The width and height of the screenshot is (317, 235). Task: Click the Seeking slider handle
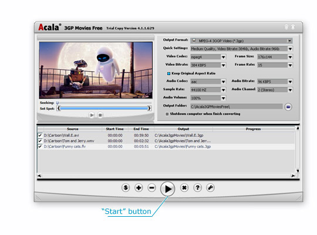point(57,103)
